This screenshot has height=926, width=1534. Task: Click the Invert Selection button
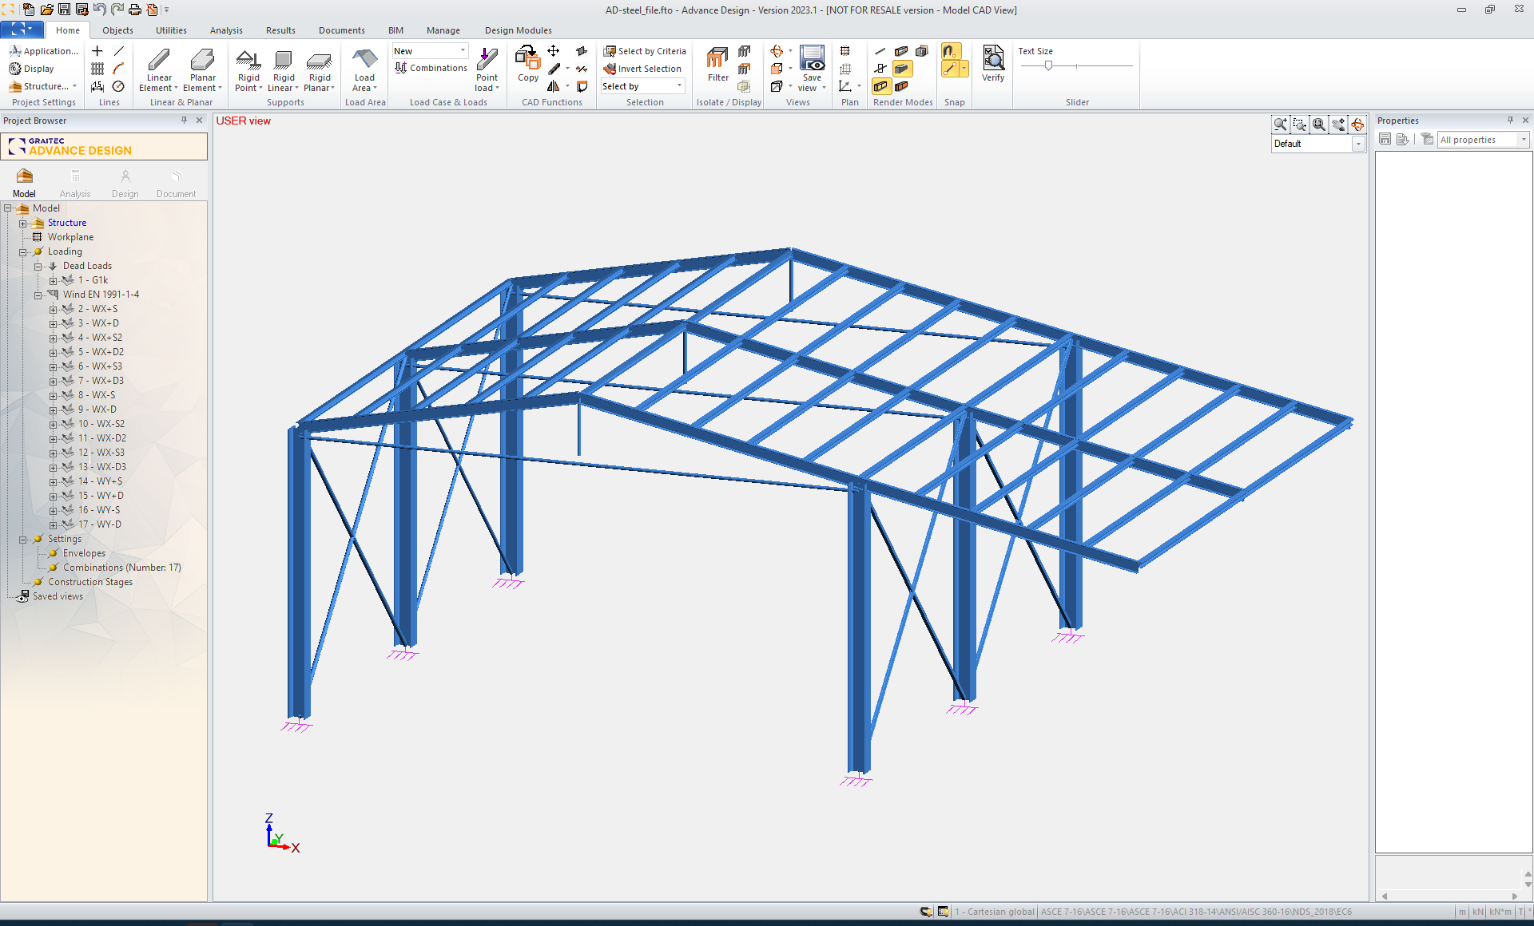(x=643, y=69)
